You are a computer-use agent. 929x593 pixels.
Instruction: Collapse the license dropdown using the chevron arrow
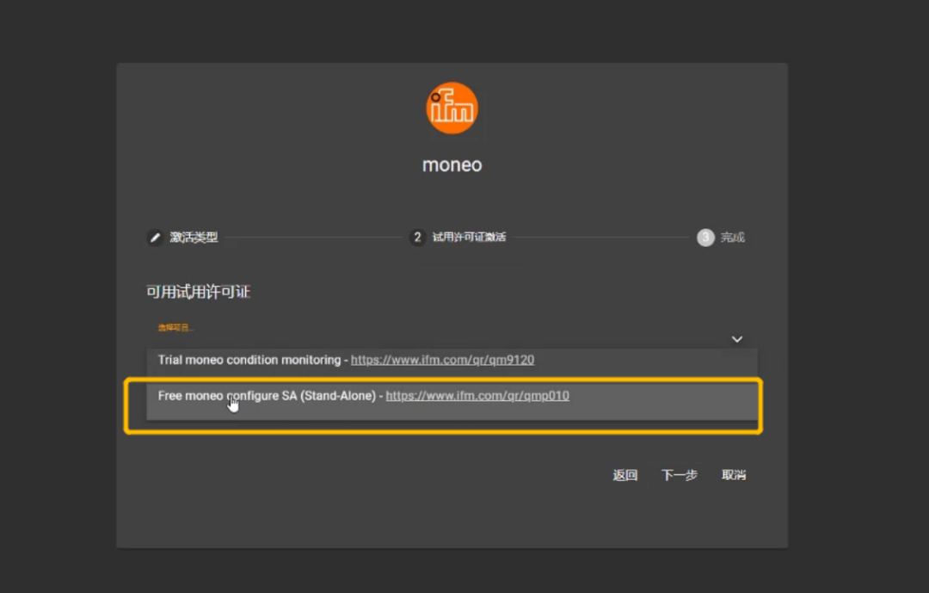click(737, 339)
